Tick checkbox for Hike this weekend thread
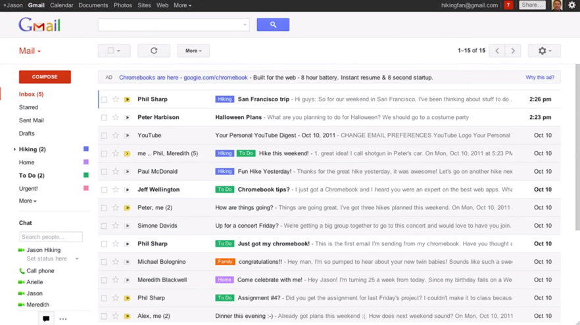The image size is (580, 325). (x=104, y=153)
